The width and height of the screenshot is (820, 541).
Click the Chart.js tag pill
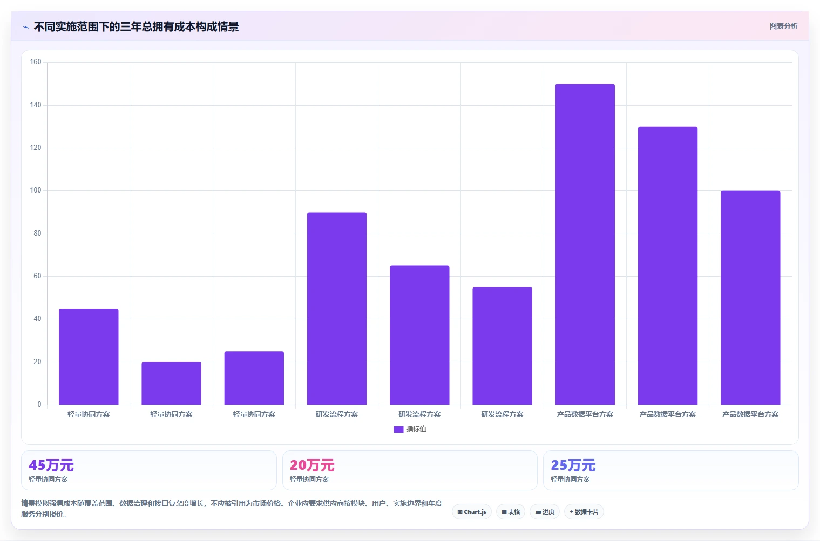pos(472,512)
